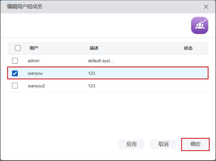Click the 用户 column header
This screenshot has height=161, width=216.
[34, 48]
